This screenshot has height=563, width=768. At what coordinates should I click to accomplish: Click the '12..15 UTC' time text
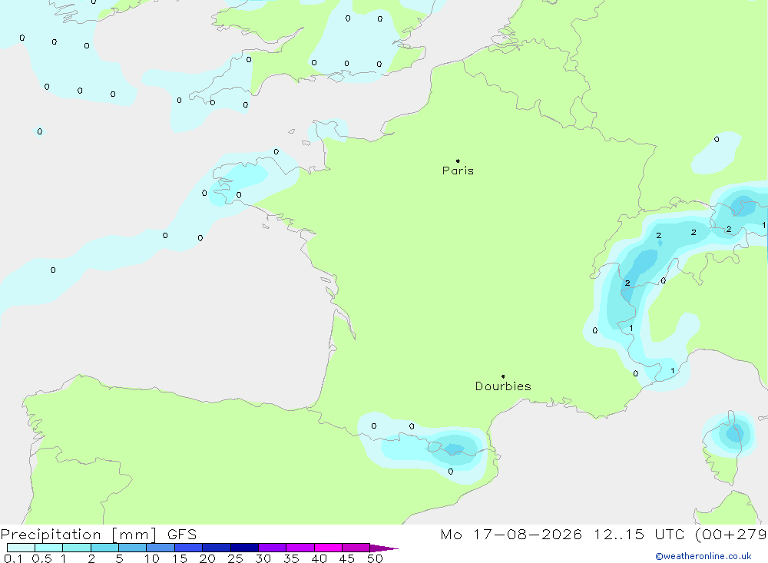click(x=639, y=535)
